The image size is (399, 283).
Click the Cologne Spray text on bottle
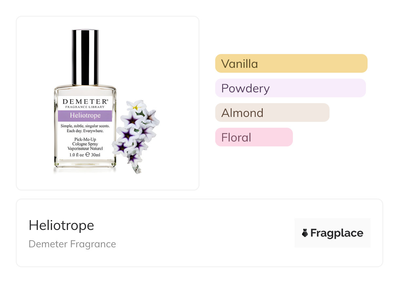coord(85,144)
